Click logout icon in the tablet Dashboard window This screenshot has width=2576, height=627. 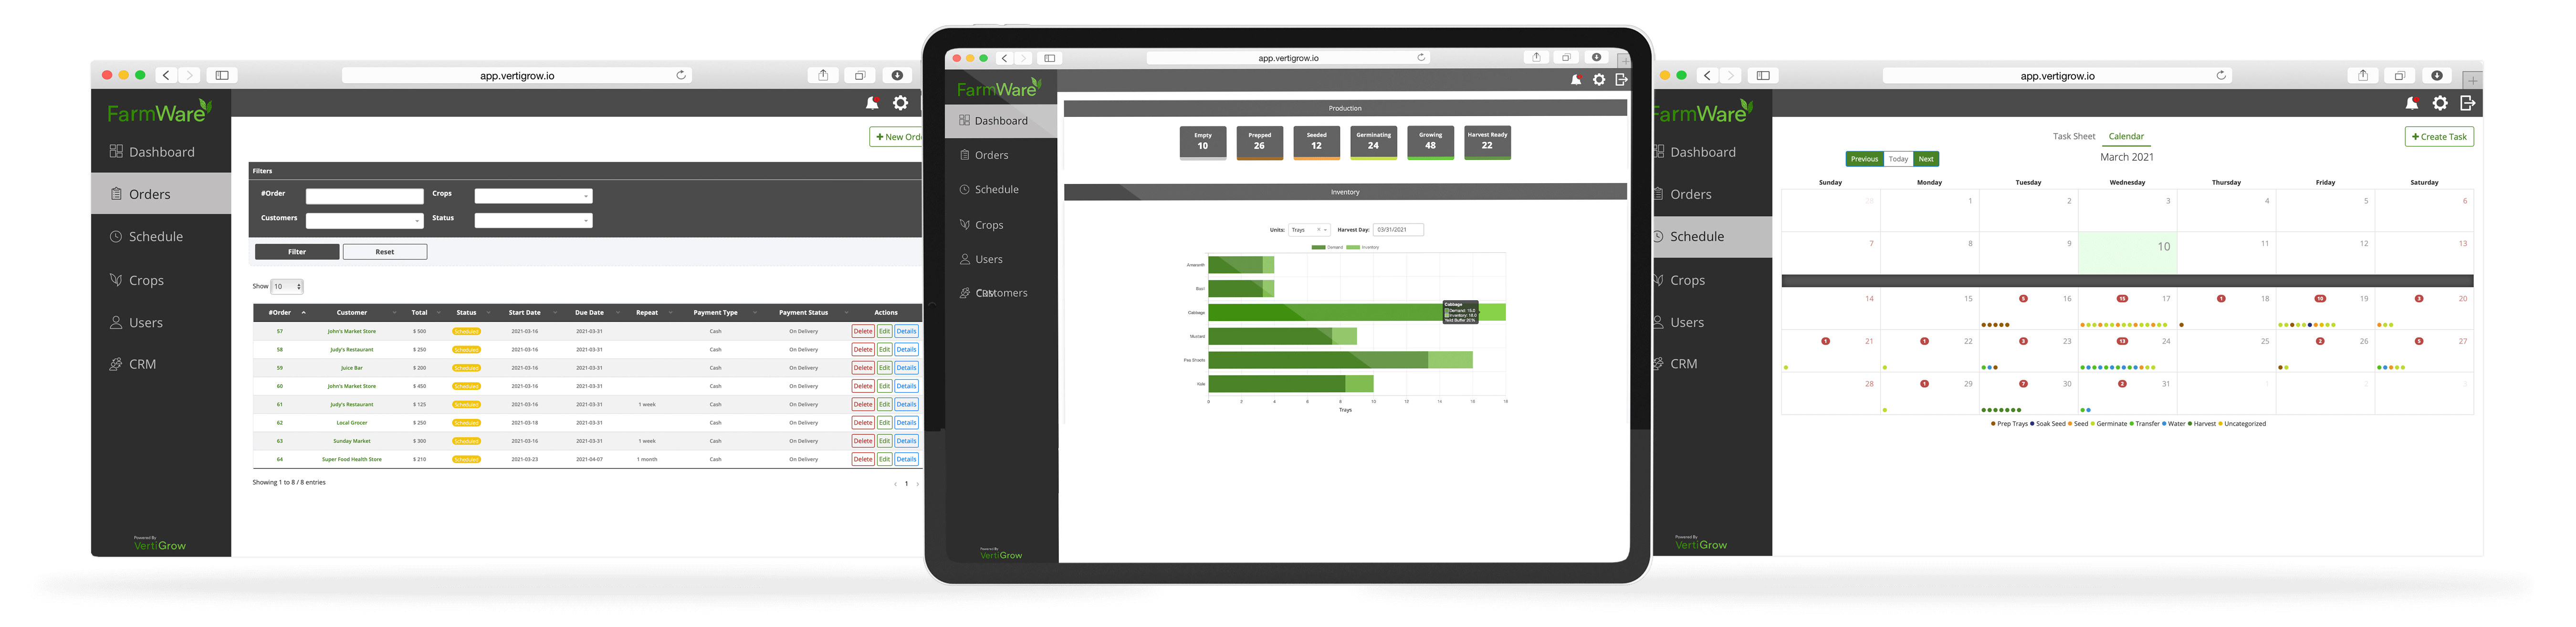(x=1621, y=80)
